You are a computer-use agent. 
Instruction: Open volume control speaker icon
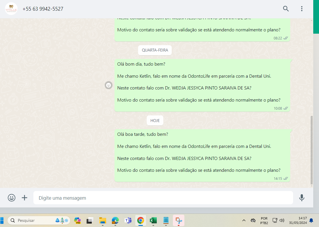[x=282, y=220]
